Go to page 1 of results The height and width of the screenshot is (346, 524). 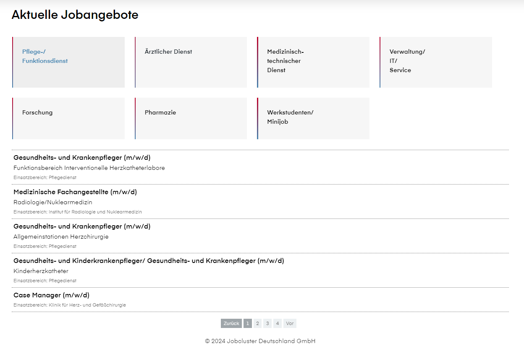[x=248, y=323]
